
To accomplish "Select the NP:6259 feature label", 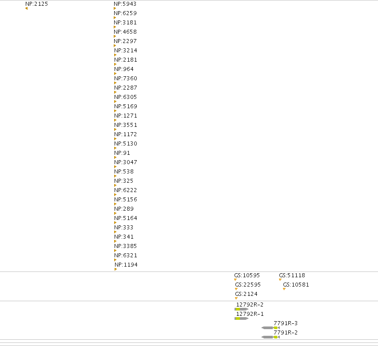I will pos(125,13).
